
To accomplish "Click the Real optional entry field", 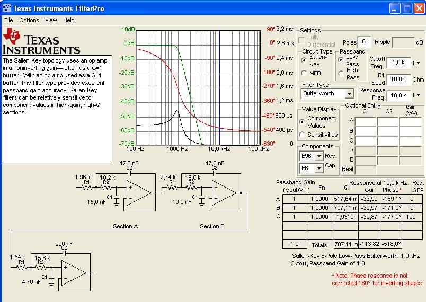I will click(366, 170).
